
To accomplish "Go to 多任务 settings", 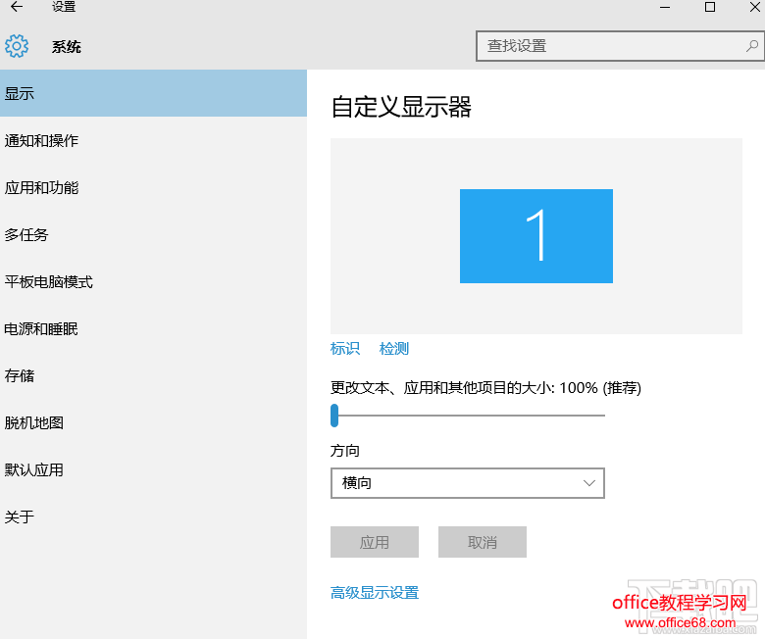I will click(x=153, y=234).
